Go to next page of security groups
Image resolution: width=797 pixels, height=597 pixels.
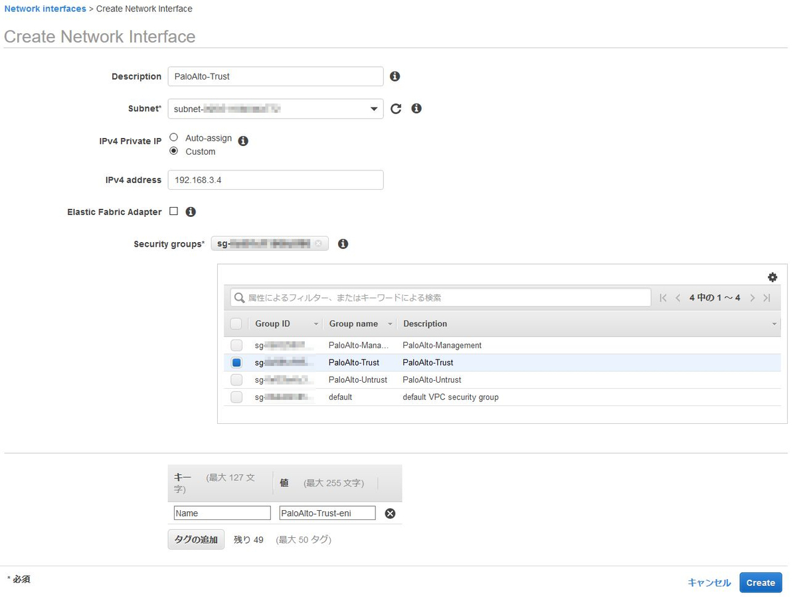[753, 298]
